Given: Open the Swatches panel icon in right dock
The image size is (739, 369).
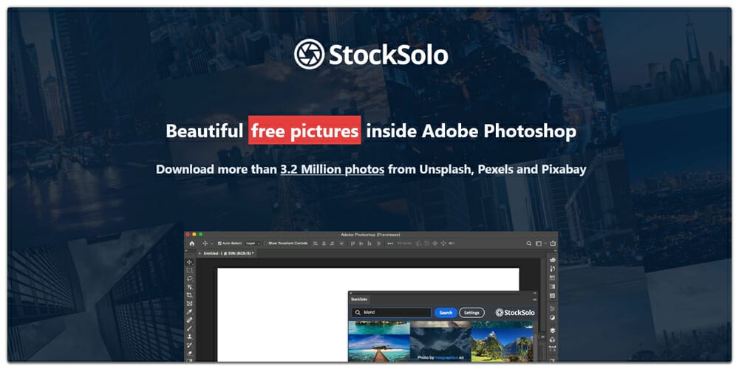Looking at the screenshot, I should [552, 277].
